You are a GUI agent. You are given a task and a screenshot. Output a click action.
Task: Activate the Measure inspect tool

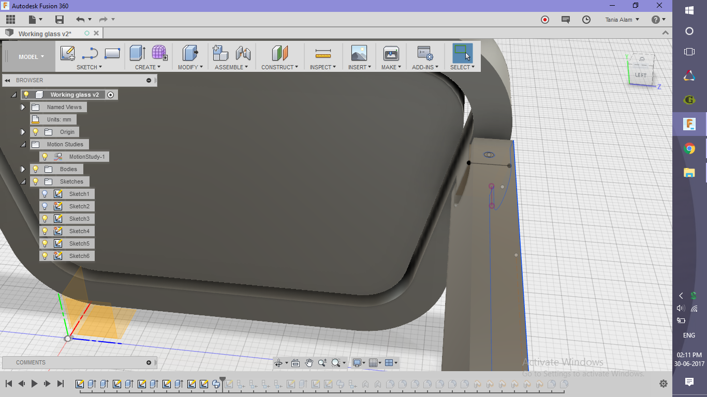pos(323,53)
